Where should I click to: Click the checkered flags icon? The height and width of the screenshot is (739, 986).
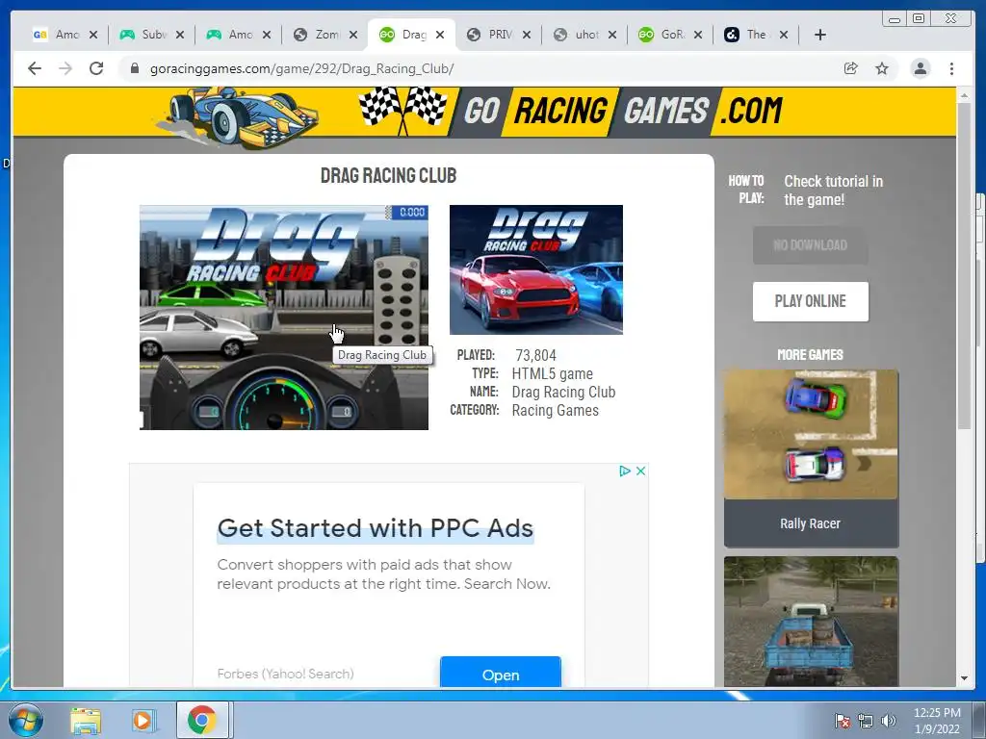click(x=403, y=110)
